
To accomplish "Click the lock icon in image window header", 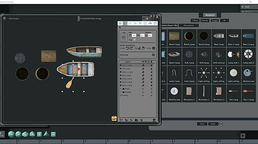I will (147, 18).
